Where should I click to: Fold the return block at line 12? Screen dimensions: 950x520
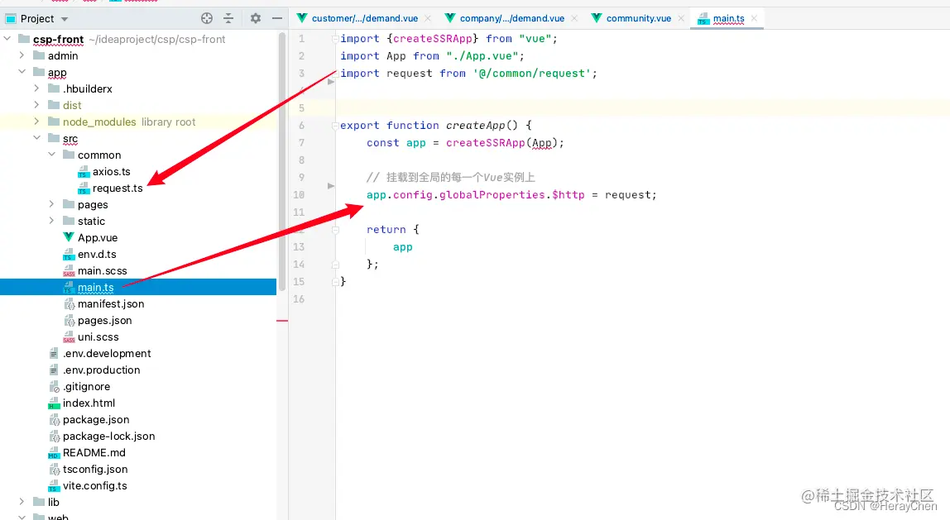(x=334, y=230)
